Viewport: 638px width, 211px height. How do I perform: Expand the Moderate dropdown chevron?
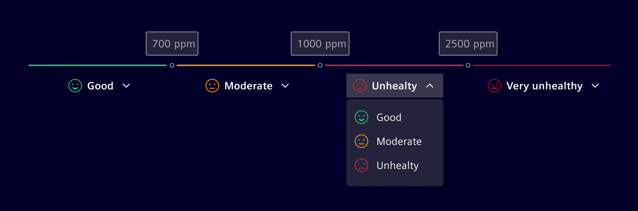(x=285, y=86)
